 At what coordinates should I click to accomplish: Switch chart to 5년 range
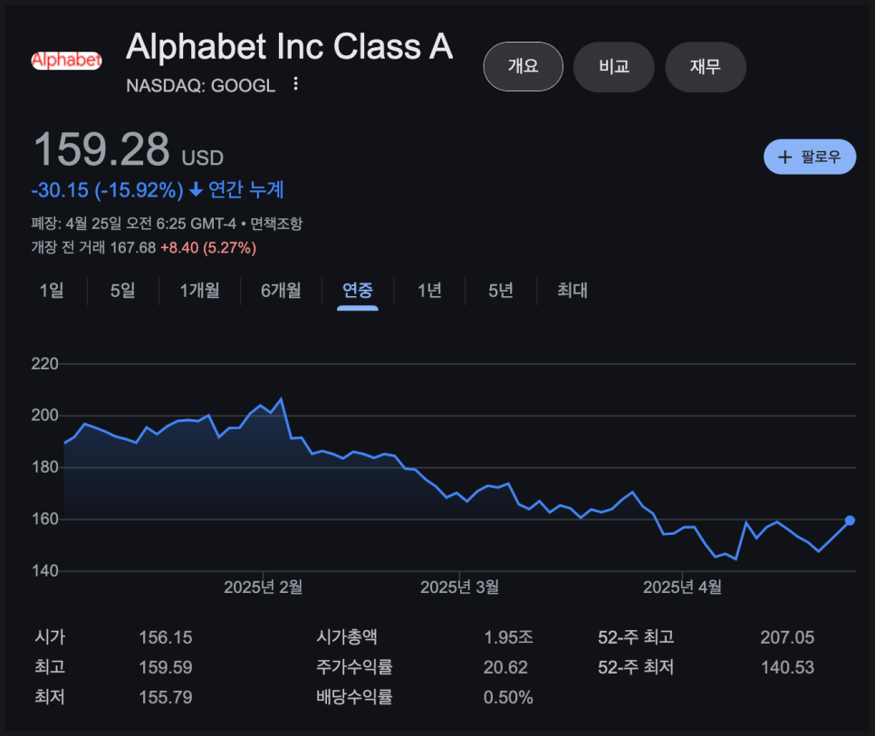tap(501, 291)
